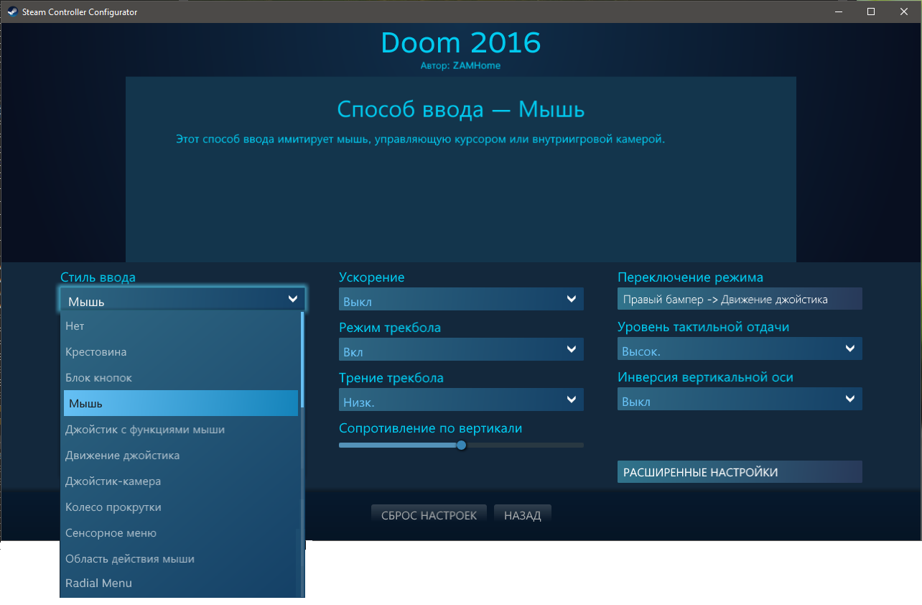Choose Radial Menu from the list
Screen dimensions: 922x605
coord(181,583)
